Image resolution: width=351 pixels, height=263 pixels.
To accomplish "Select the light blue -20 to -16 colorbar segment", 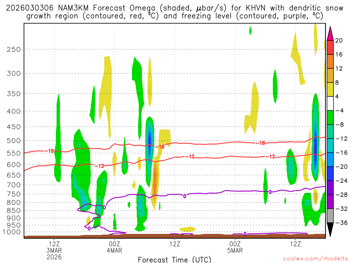I will [x=330, y=160].
